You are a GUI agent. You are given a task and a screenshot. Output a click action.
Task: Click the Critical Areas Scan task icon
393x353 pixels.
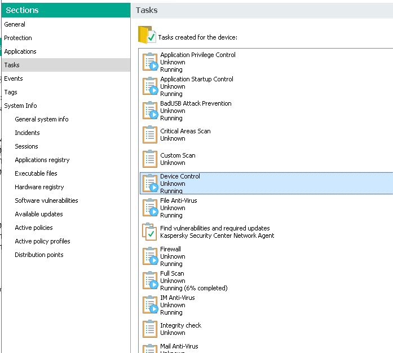[150, 134]
